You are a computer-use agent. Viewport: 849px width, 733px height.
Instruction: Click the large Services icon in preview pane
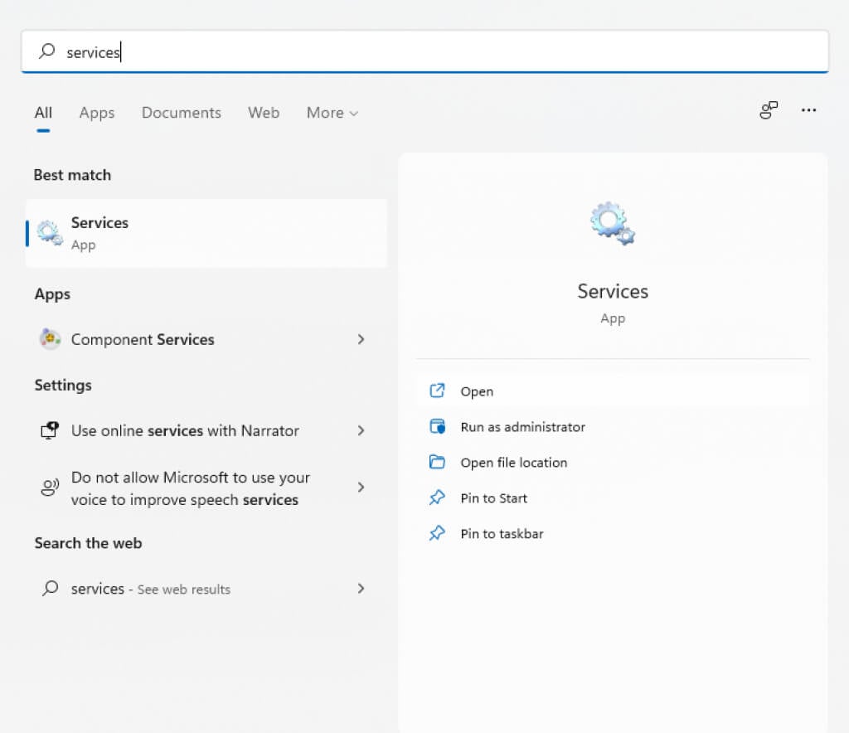coord(613,224)
